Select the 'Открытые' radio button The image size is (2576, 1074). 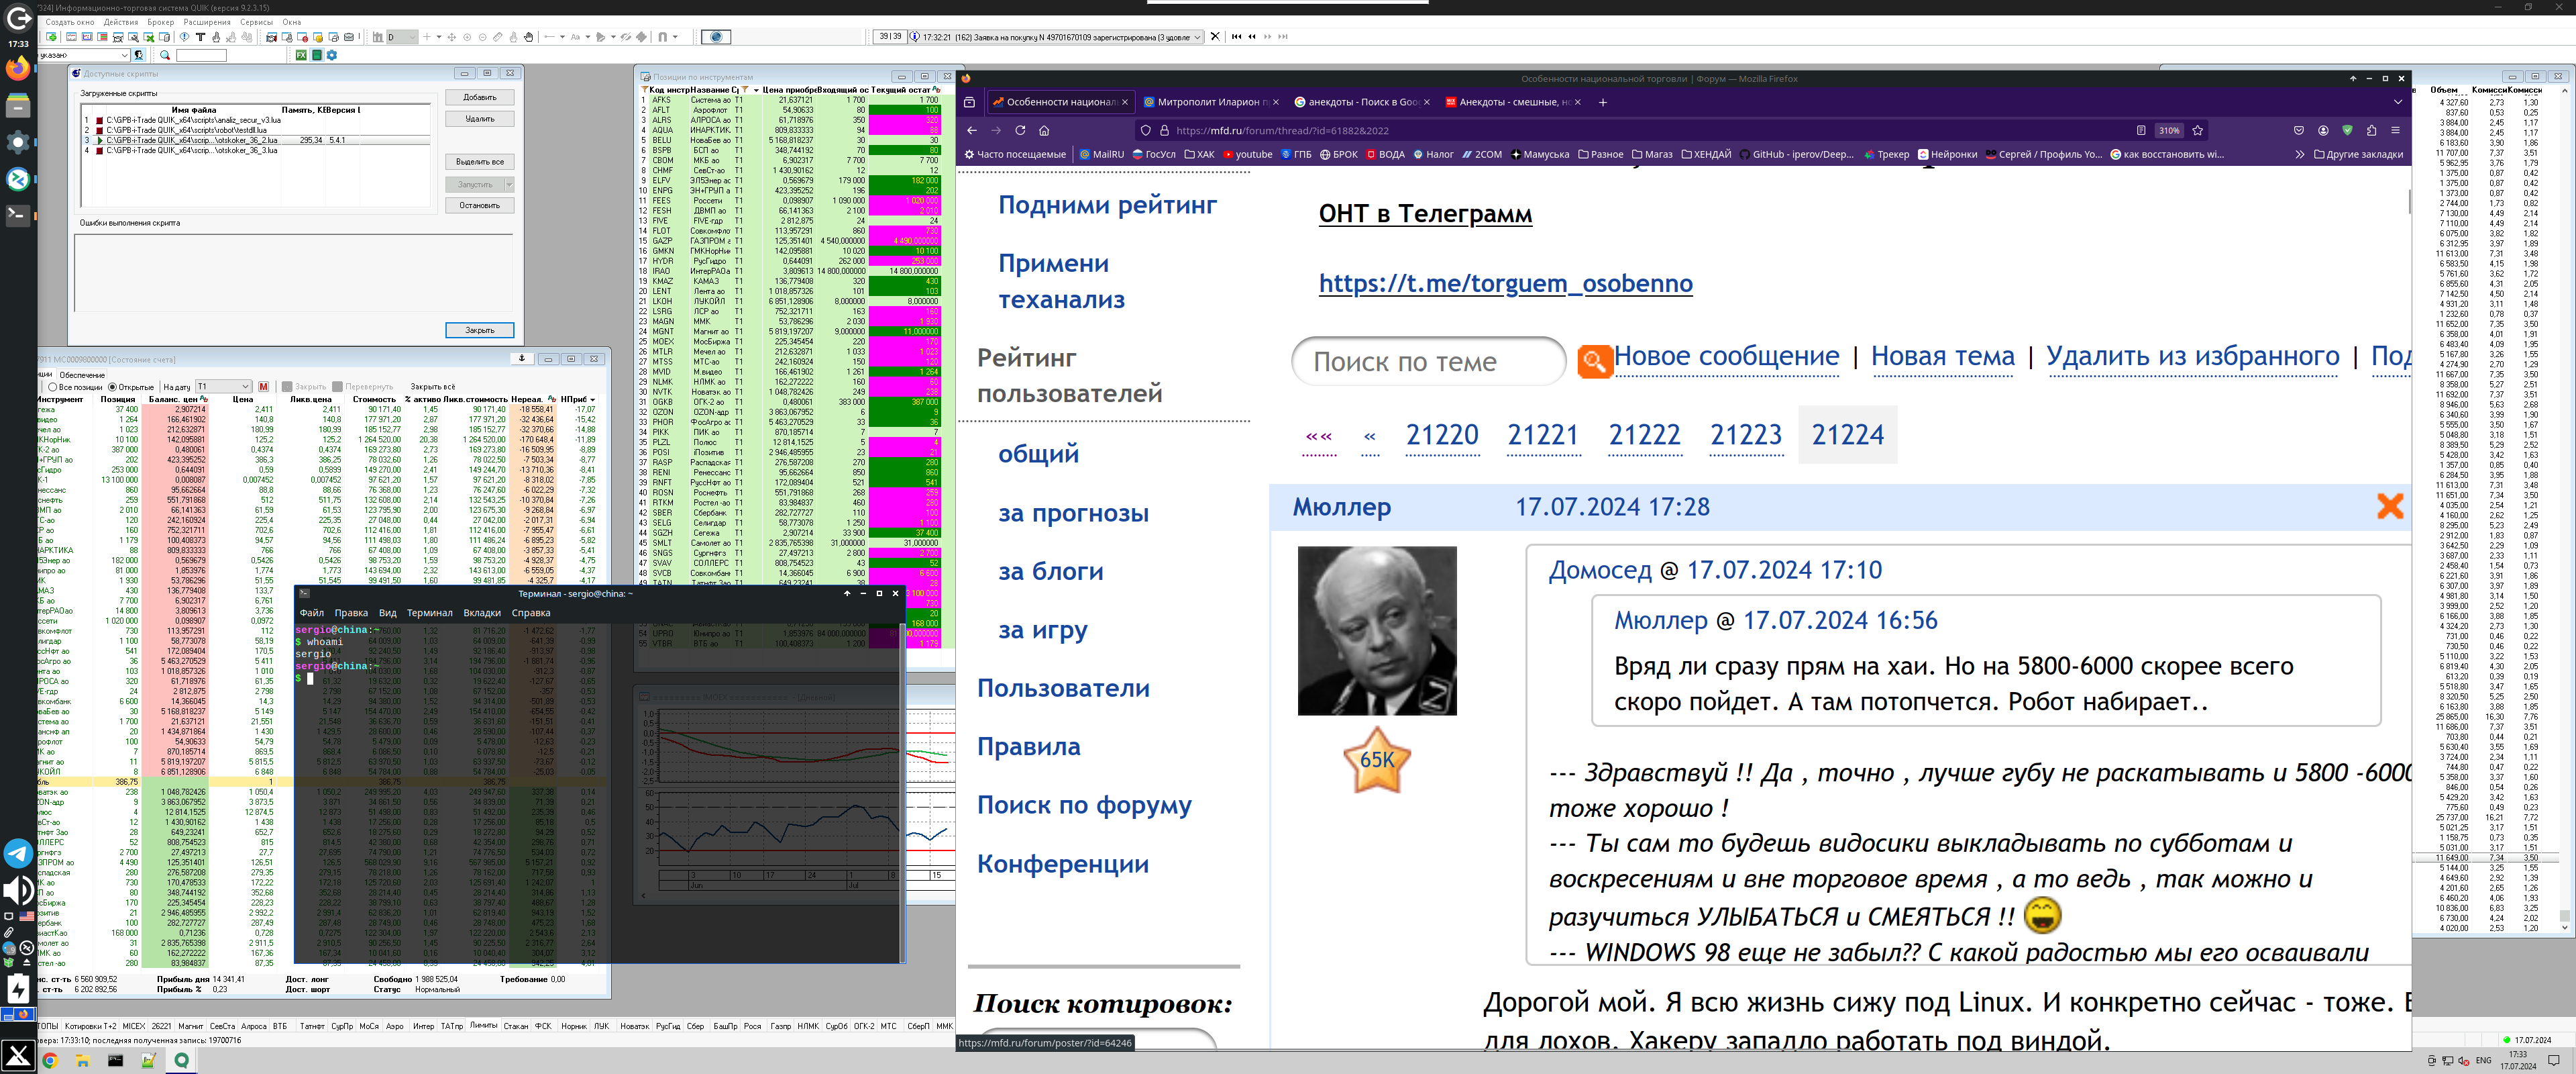[x=112, y=387]
